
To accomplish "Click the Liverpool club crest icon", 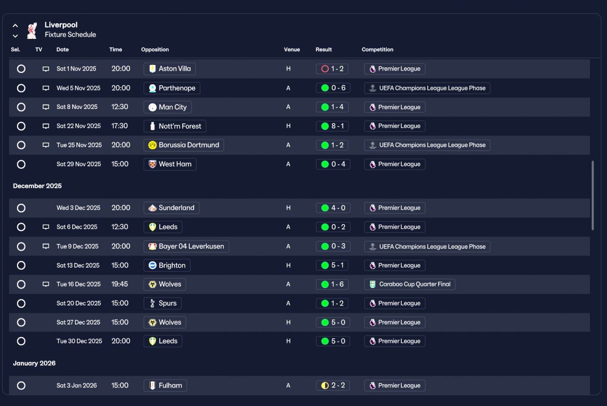I will [x=32, y=30].
